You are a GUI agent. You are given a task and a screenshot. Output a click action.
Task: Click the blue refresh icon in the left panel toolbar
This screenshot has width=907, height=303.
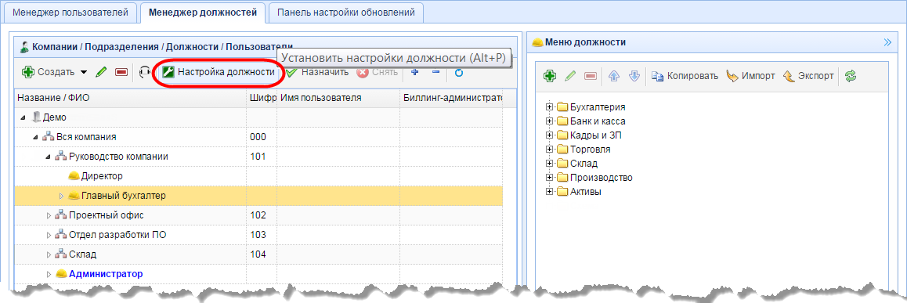[x=459, y=73]
